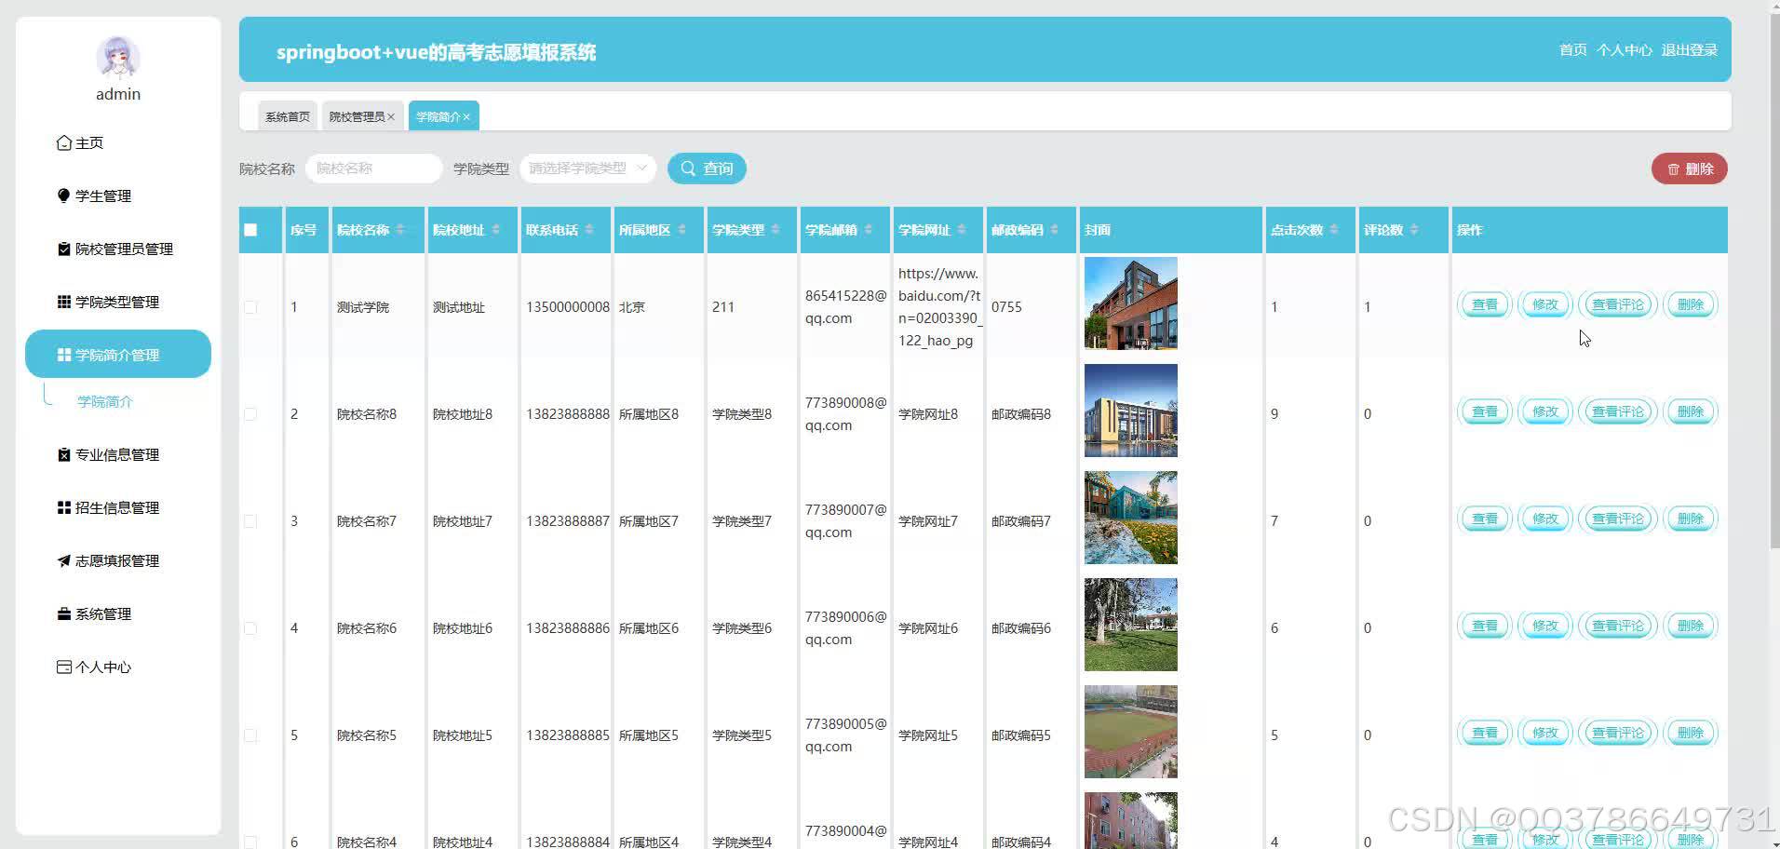
Task: Open 系统管理 sidebar menu
Action: click(94, 613)
